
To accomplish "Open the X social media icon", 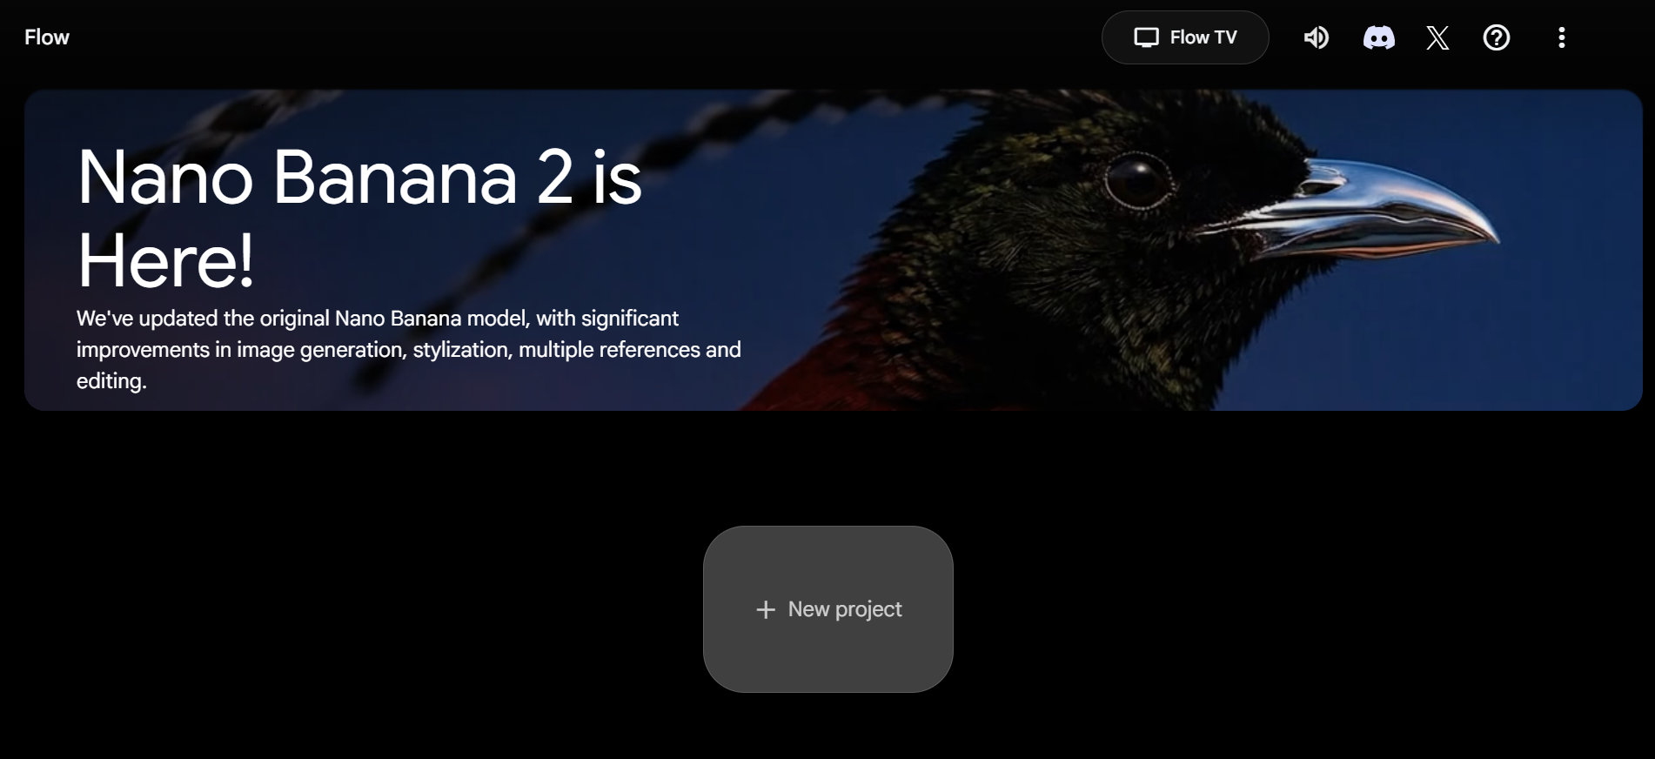I will [1437, 37].
